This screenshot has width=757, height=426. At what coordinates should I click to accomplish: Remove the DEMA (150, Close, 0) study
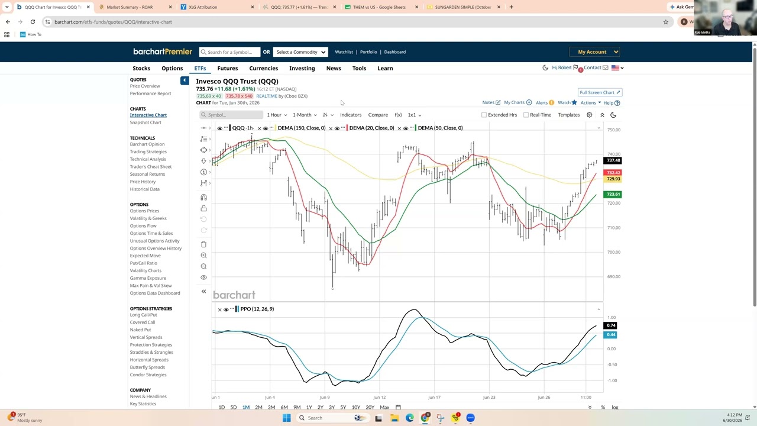click(260, 128)
